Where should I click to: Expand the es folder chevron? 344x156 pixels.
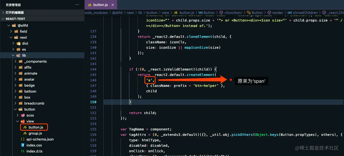(x=13, y=49)
